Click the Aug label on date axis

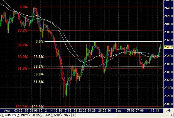7,111
